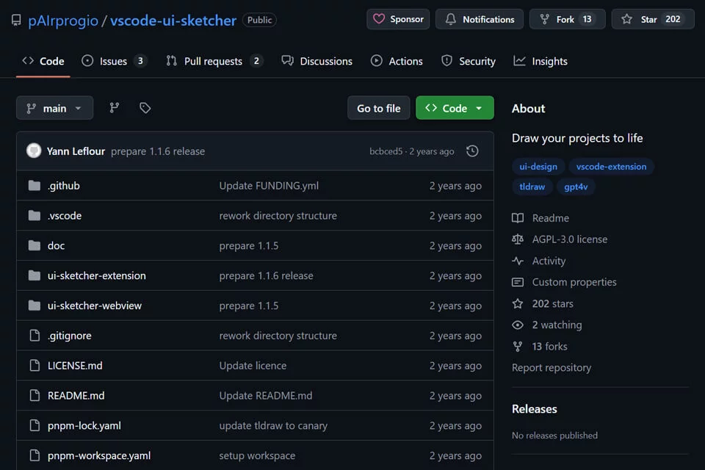
Task: Click Yann Leflour's avatar
Action: (x=34, y=151)
